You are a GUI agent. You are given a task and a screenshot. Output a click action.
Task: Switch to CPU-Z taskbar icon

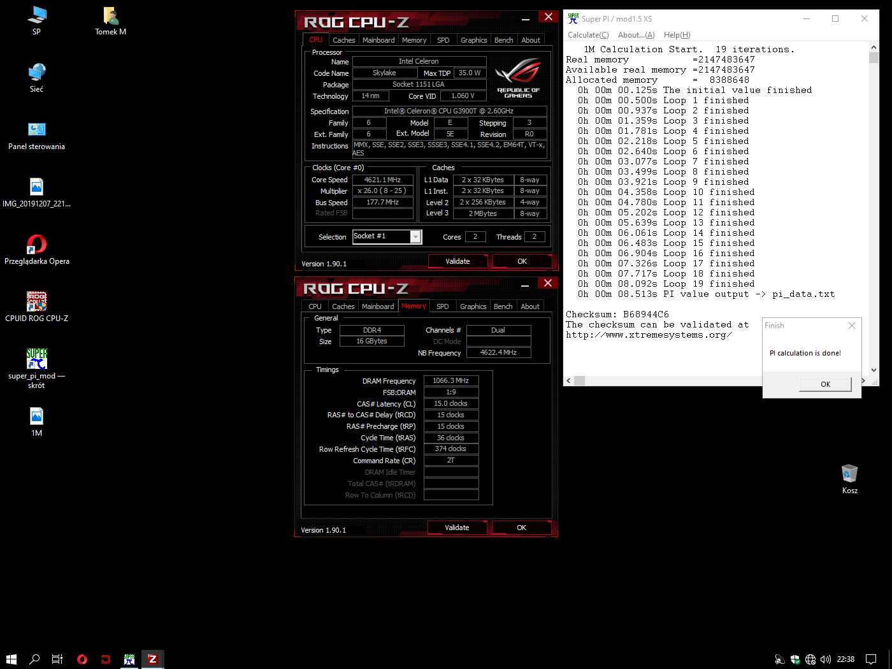(x=152, y=659)
